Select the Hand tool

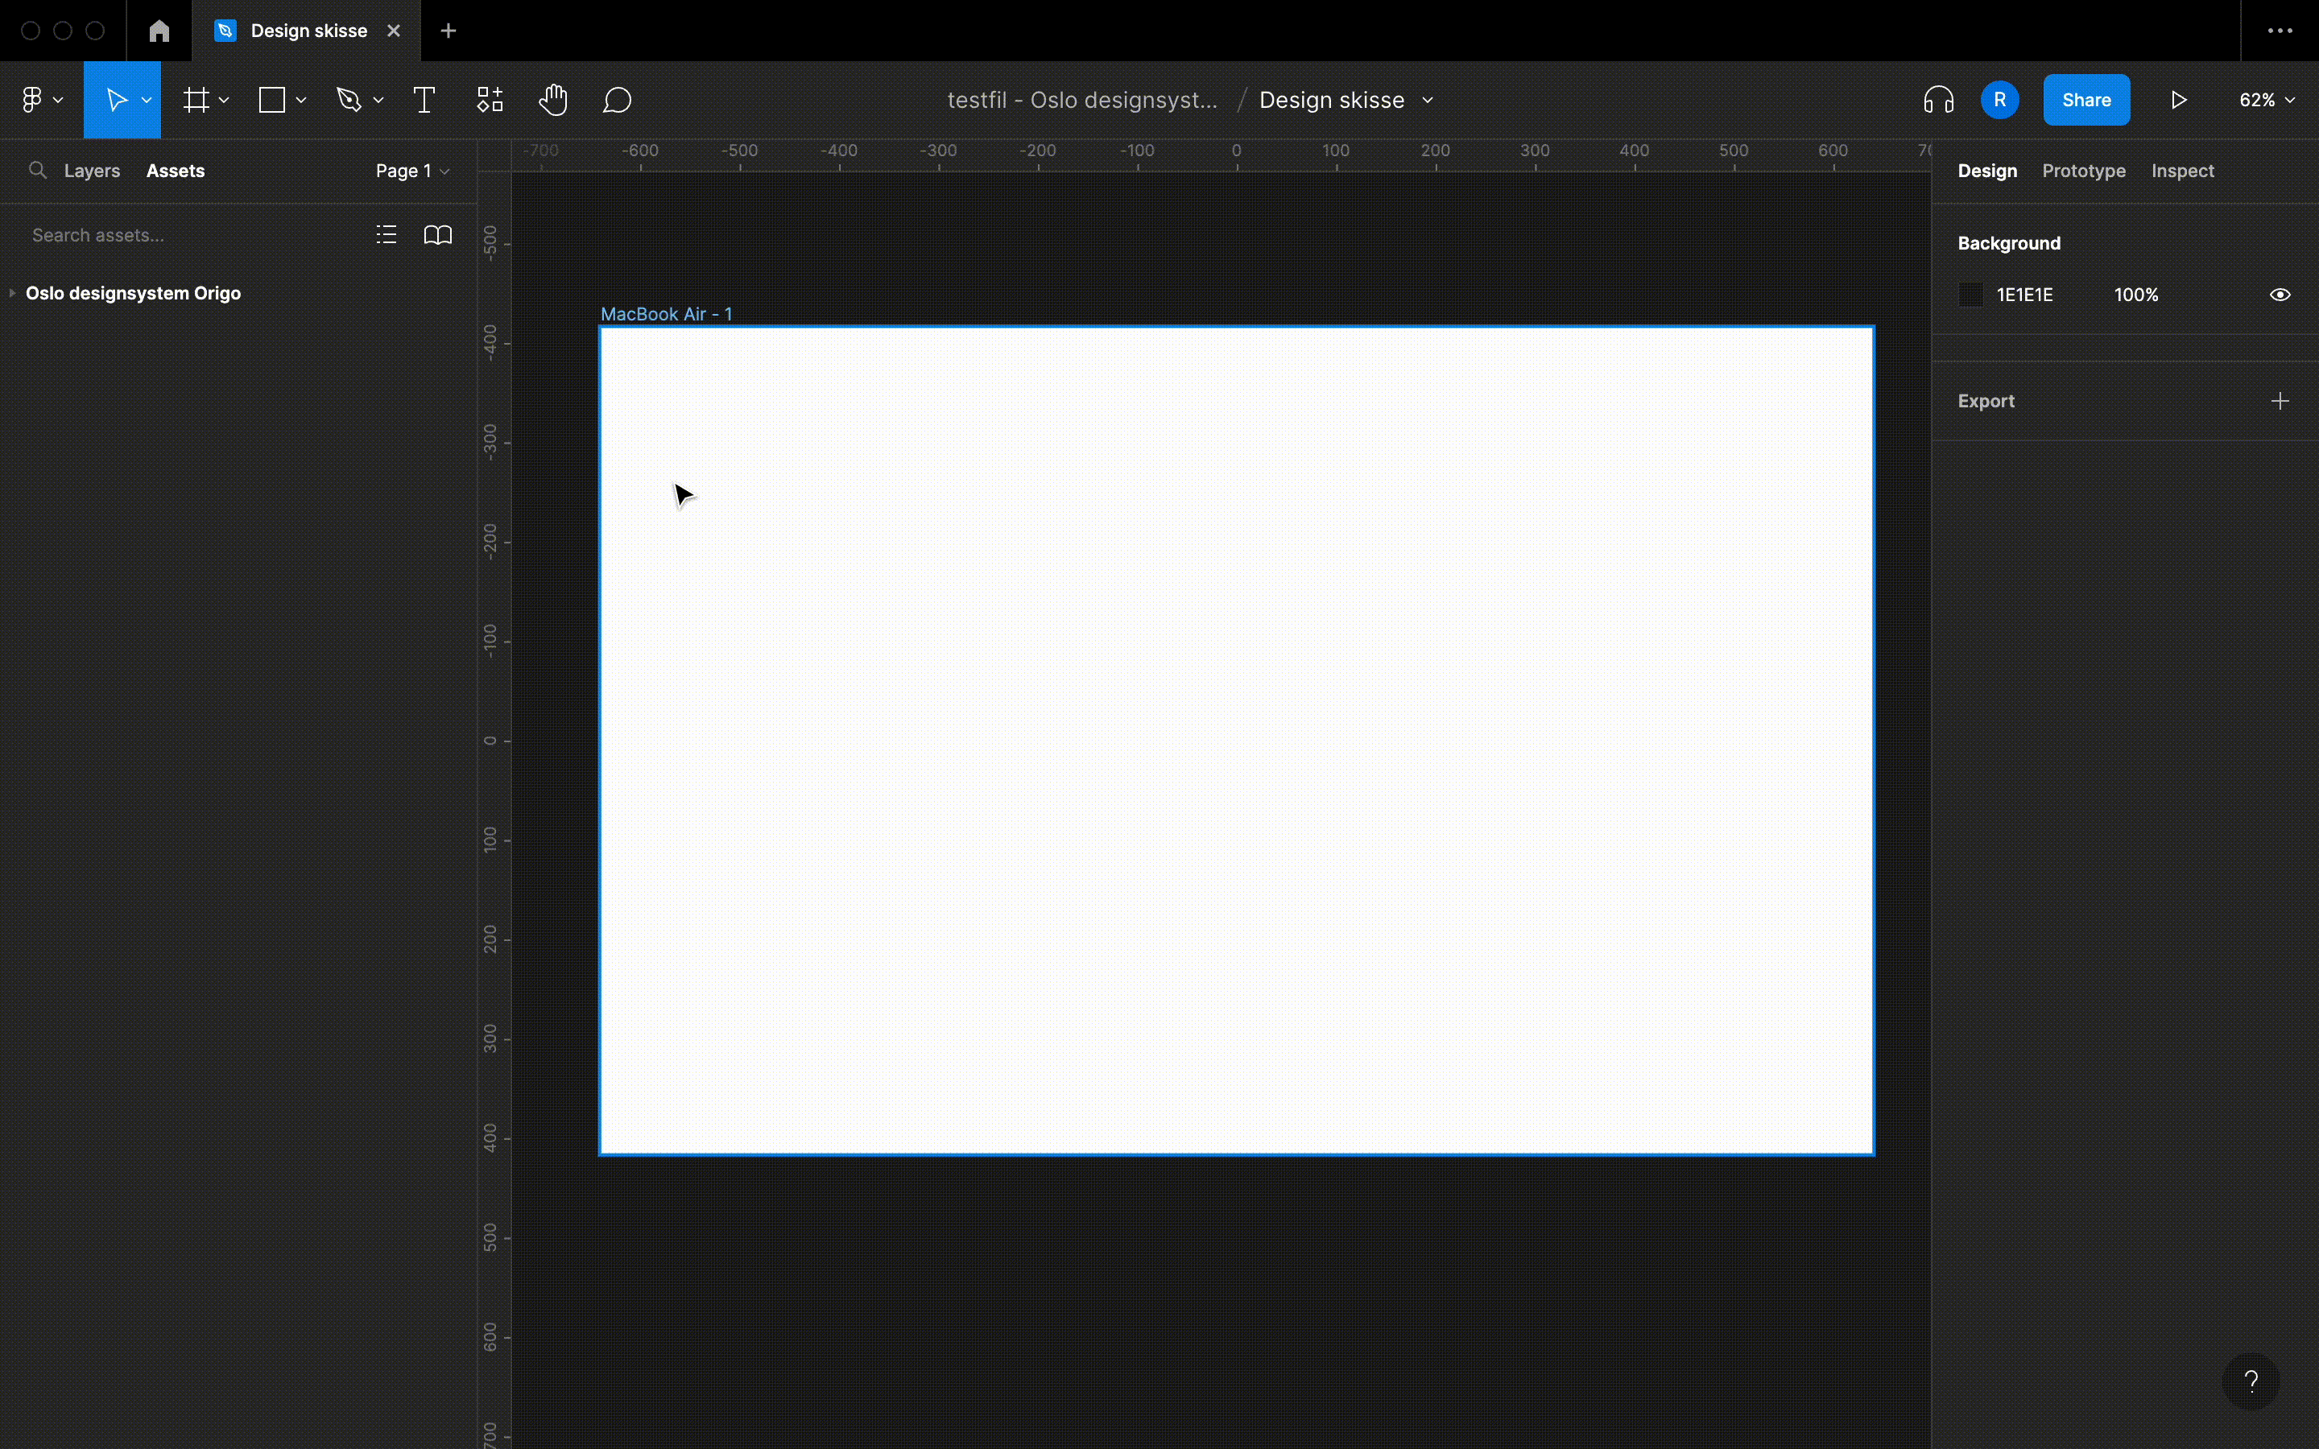pyautogui.click(x=553, y=99)
